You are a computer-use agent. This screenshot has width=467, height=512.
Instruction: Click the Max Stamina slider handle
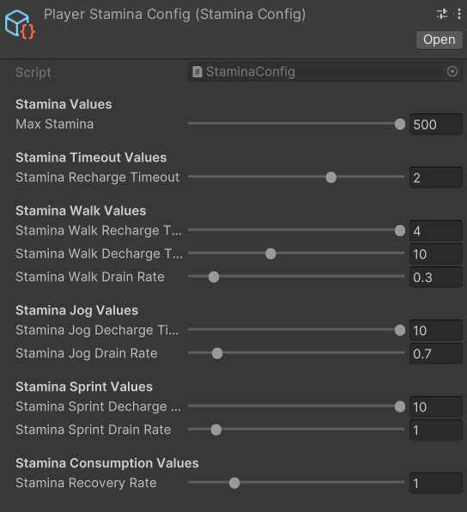tap(400, 124)
